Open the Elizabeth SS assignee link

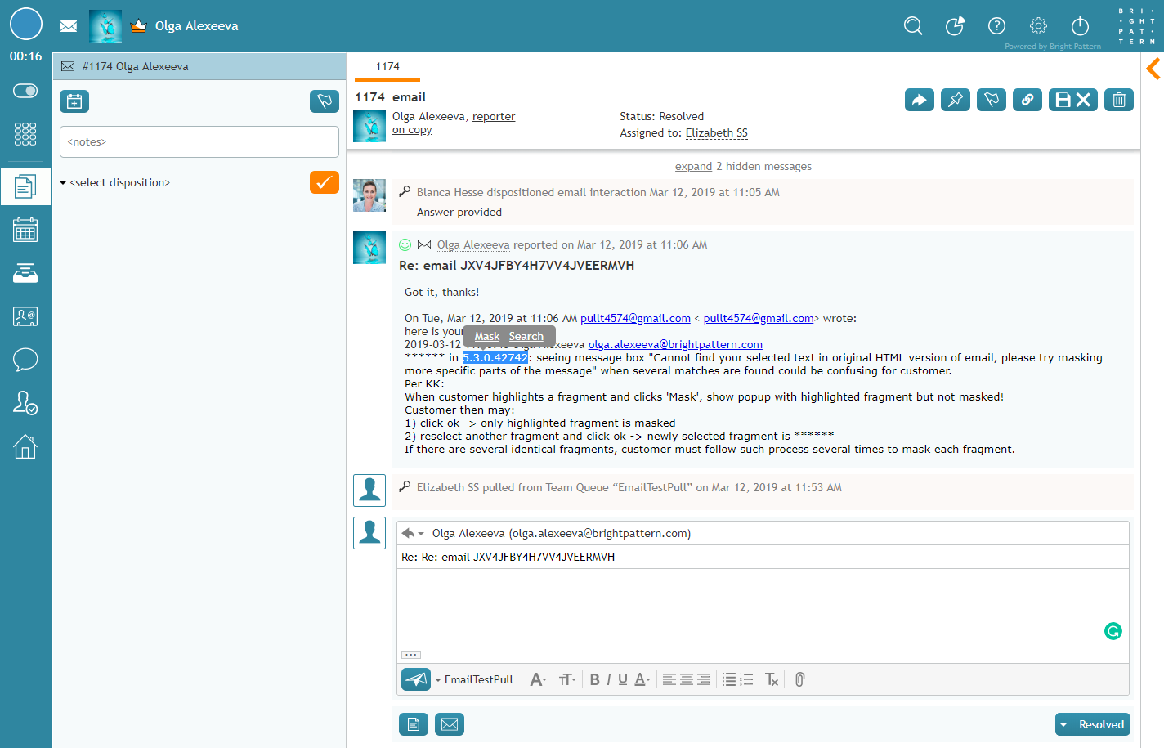tap(717, 133)
